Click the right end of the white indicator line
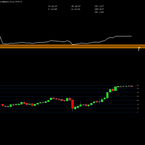Screen dimensions: 145x145 coord(131,36)
